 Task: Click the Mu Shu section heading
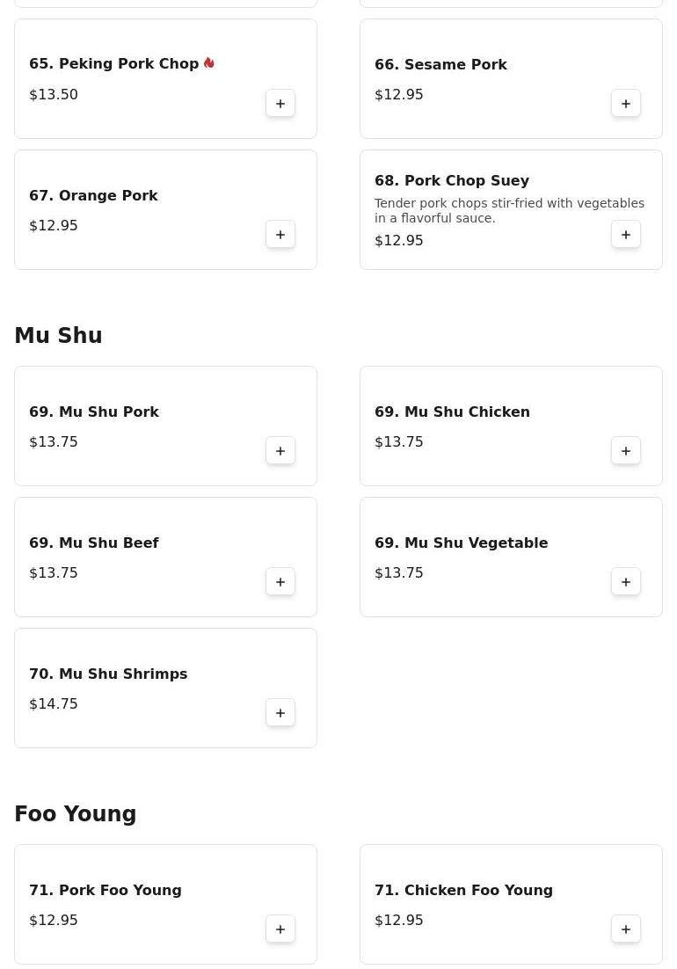click(x=58, y=336)
